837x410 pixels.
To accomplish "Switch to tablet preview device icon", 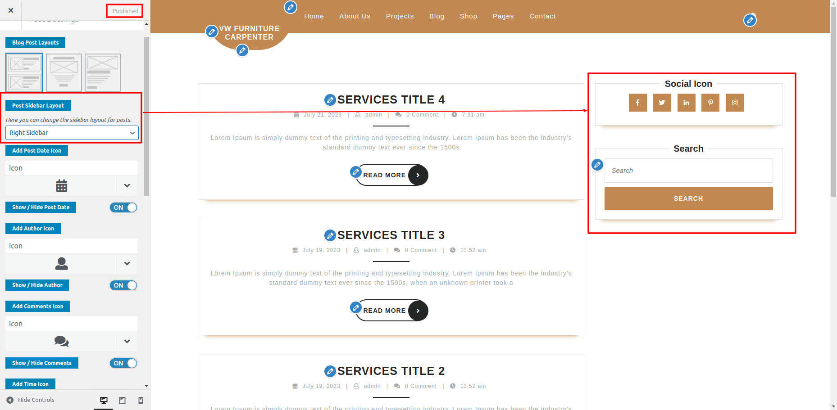I will click(x=122, y=400).
